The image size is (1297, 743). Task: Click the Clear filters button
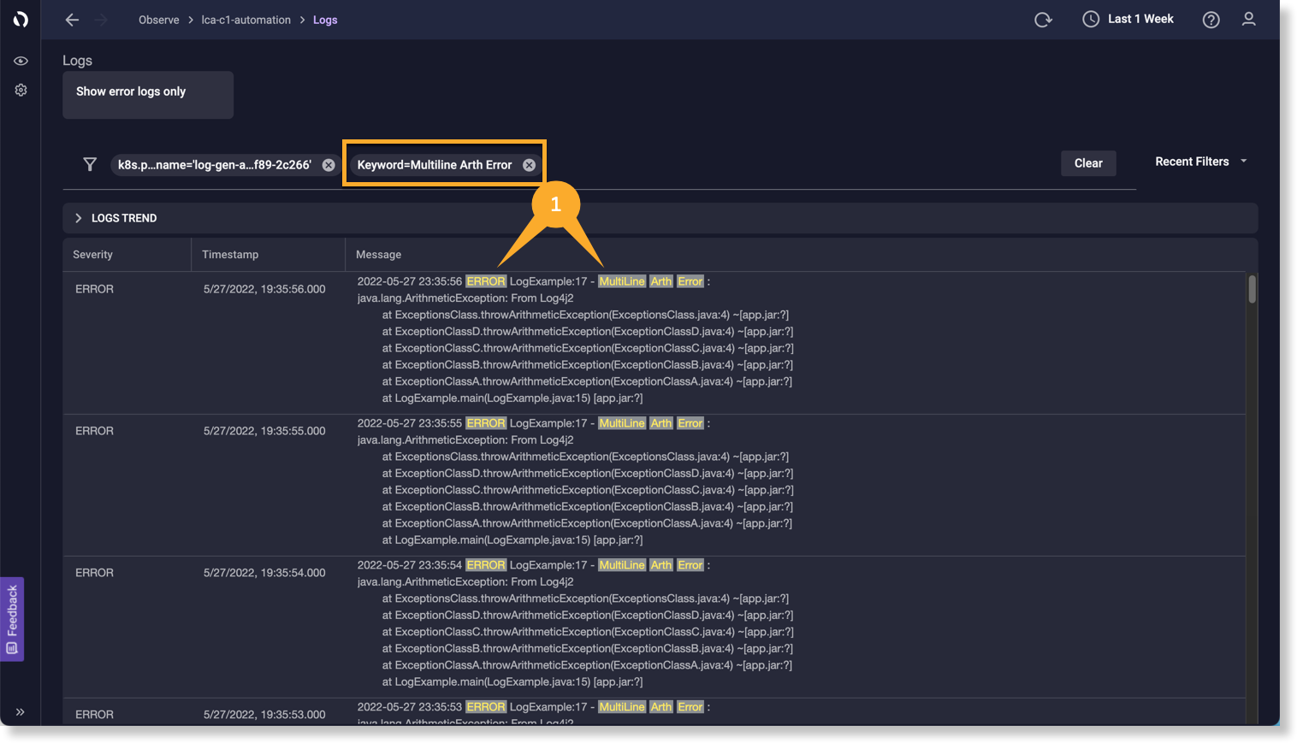point(1088,163)
